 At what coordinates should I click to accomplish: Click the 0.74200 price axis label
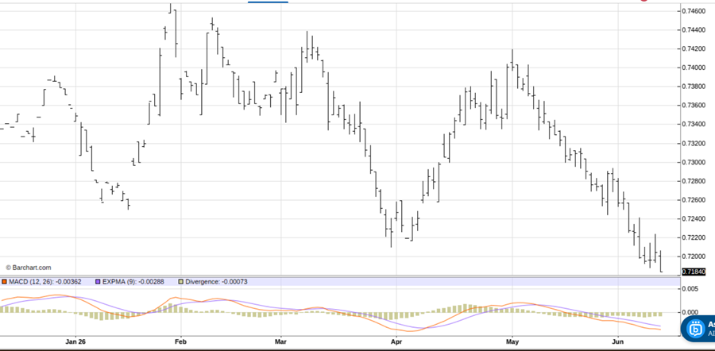(x=694, y=48)
